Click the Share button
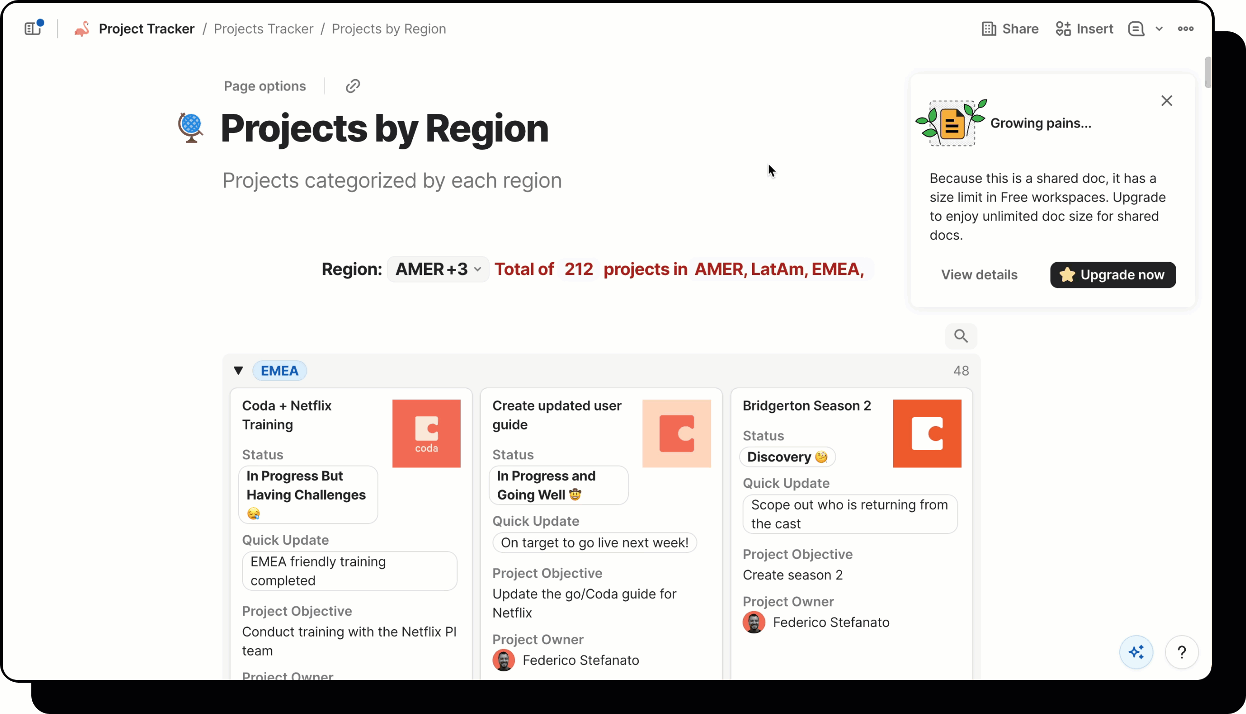1246x714 pixels. pos(1010,28)
